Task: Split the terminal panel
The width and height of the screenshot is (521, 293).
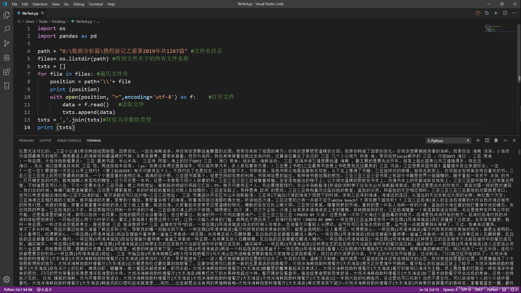Action: (487, 140)
